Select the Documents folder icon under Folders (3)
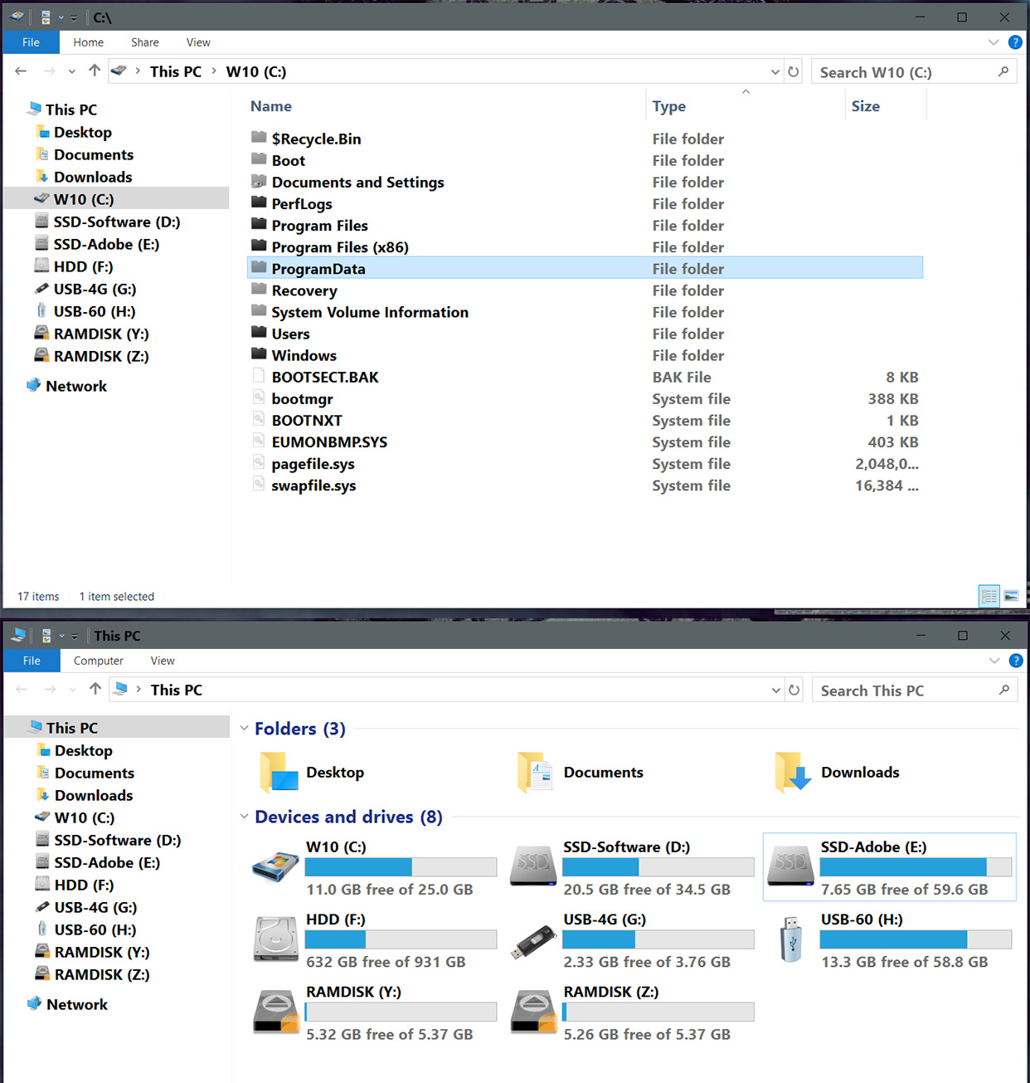The image size is (1030, 1083). tap(535, 773)
